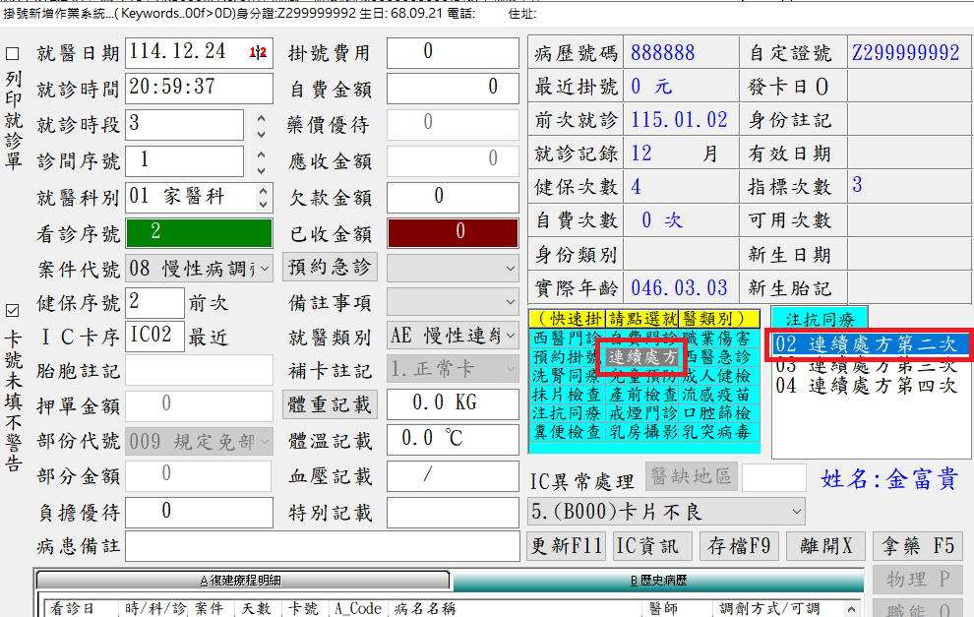Open the IC異常處理 卡片不良 dropdown
Viewport: 974px width, 617px height.
(794, 512)
